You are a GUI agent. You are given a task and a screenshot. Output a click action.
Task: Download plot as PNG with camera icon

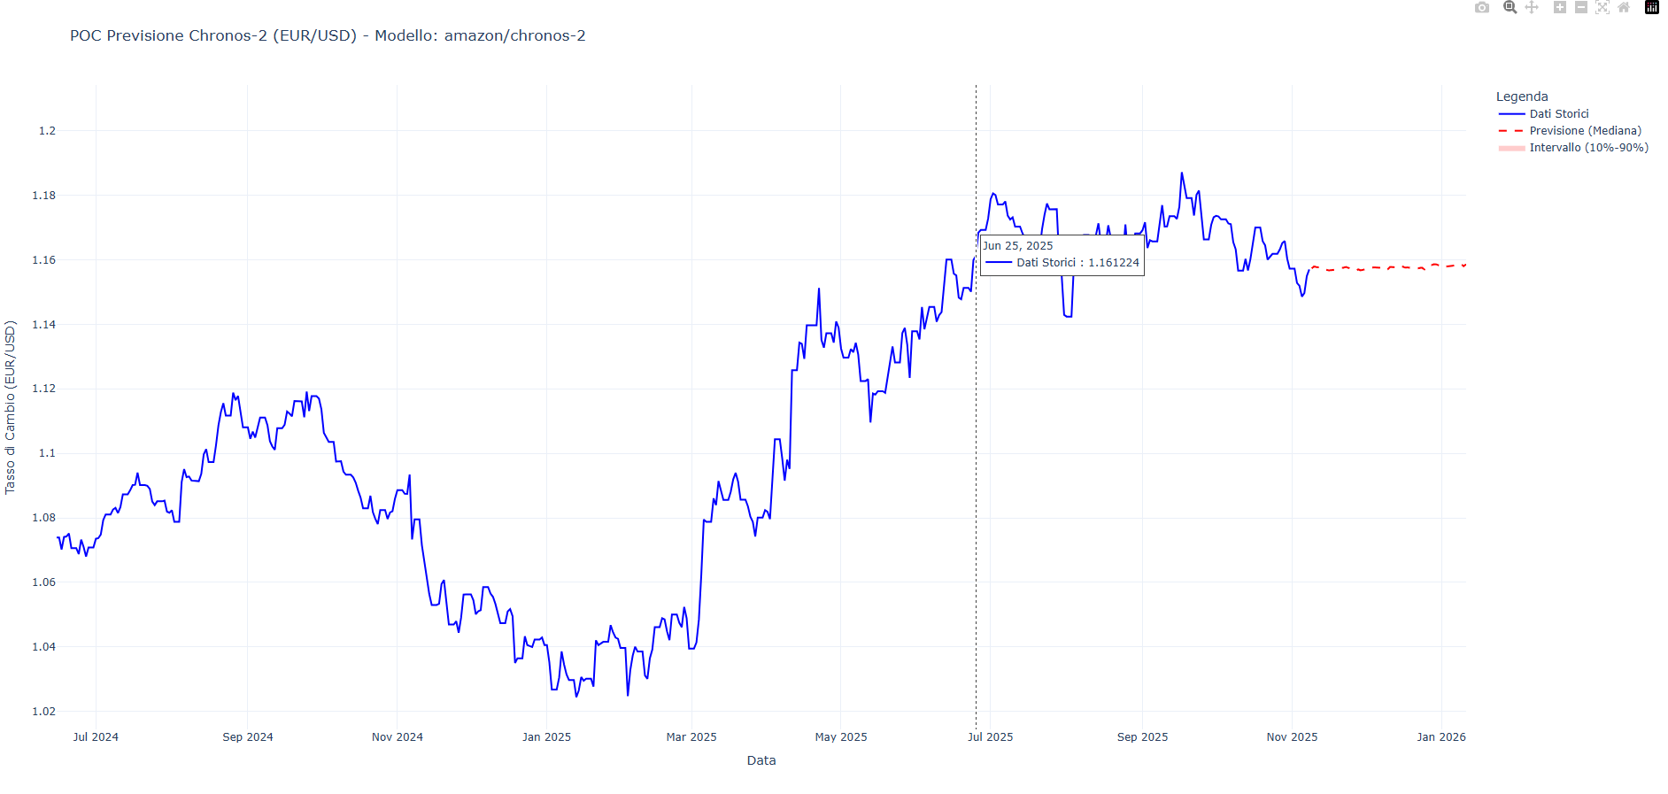click(x=1482, y=8)
